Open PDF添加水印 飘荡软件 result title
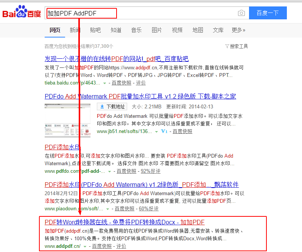 [x=142, y=185]
